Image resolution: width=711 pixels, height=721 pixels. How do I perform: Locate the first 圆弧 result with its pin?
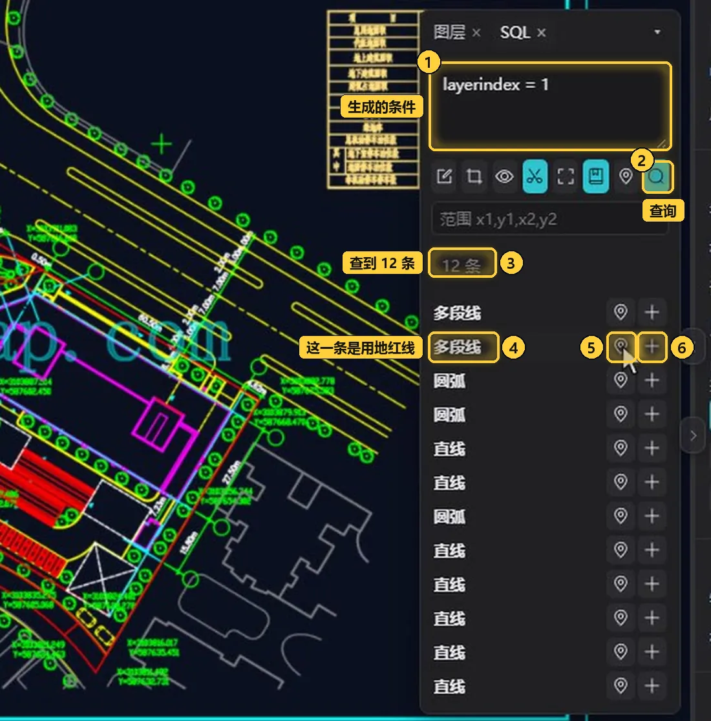[621, 381]
